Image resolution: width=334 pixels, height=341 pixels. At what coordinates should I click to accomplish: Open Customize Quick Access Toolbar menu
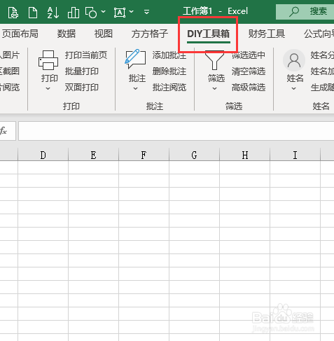tap(146, 12)
